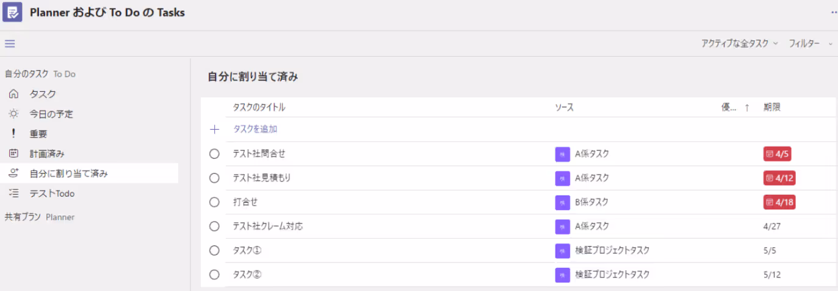
Task: Click the B係タスク plan icon in 打合せ row
Action: pyautogui.click(x=563, y=202)
